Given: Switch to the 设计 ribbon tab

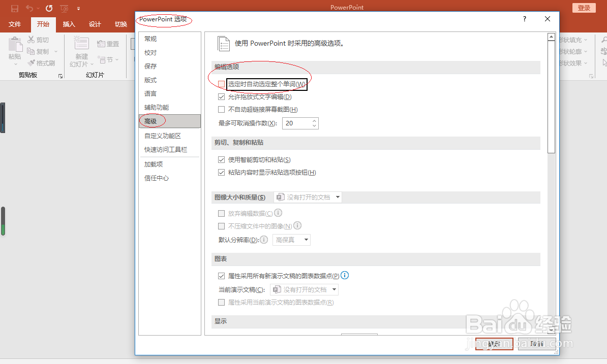Looking at the screenshot, I should click(95, 24).
